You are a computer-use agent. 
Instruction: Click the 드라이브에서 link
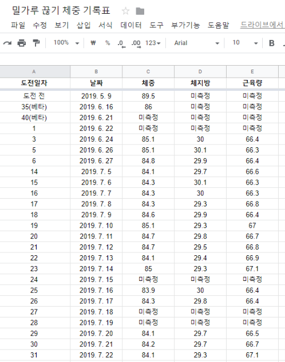[x=262, y=25]
